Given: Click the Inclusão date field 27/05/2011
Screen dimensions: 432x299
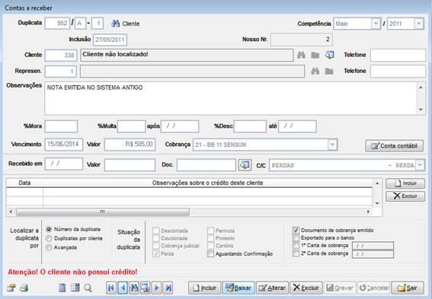Looking at the screenshot, I should point(110,40).
